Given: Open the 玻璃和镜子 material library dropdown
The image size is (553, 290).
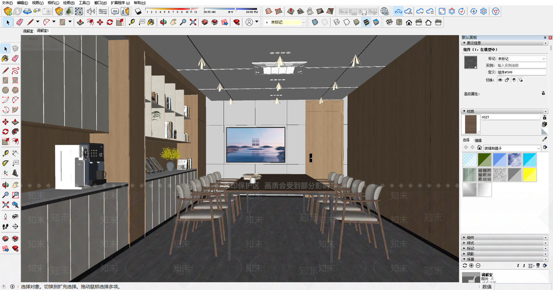Looking at the screenshot, I should (x=512, y=148).
